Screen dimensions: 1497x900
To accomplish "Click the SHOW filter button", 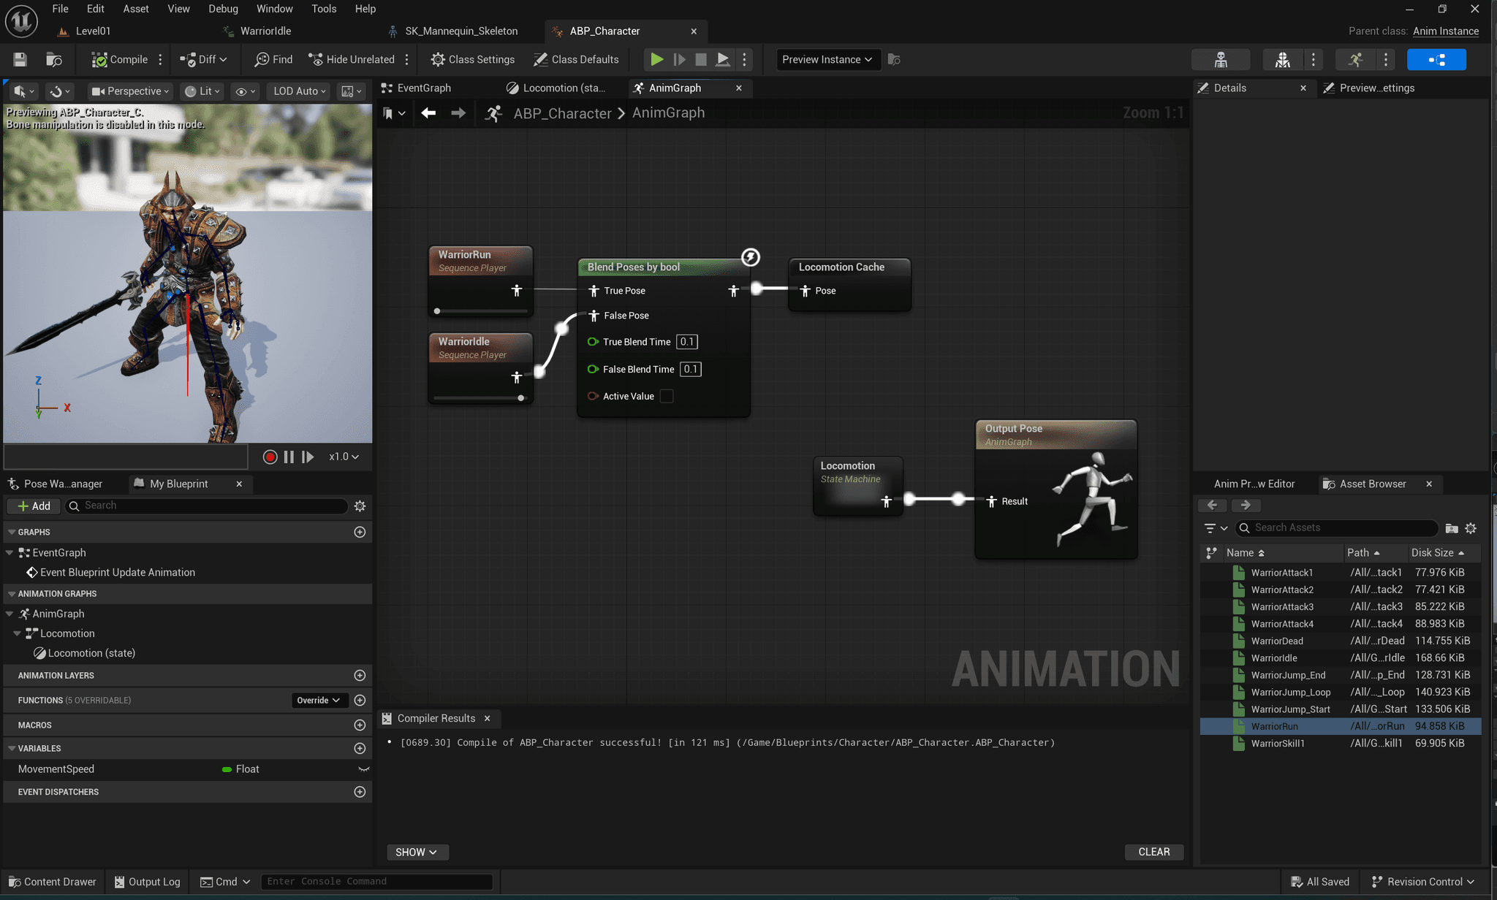I will (x=417, y=852).
